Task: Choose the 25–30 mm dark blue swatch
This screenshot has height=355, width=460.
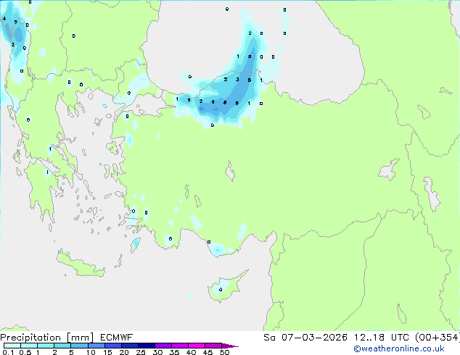Action: [146, 346]
